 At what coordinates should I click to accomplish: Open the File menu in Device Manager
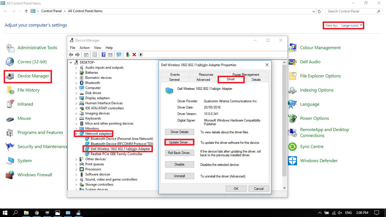(x=73, y=48)
